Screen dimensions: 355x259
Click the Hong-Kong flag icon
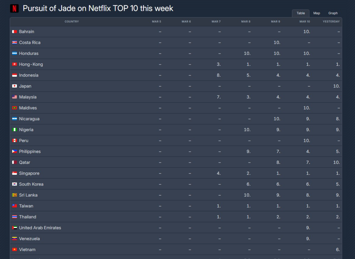point(15,64)
